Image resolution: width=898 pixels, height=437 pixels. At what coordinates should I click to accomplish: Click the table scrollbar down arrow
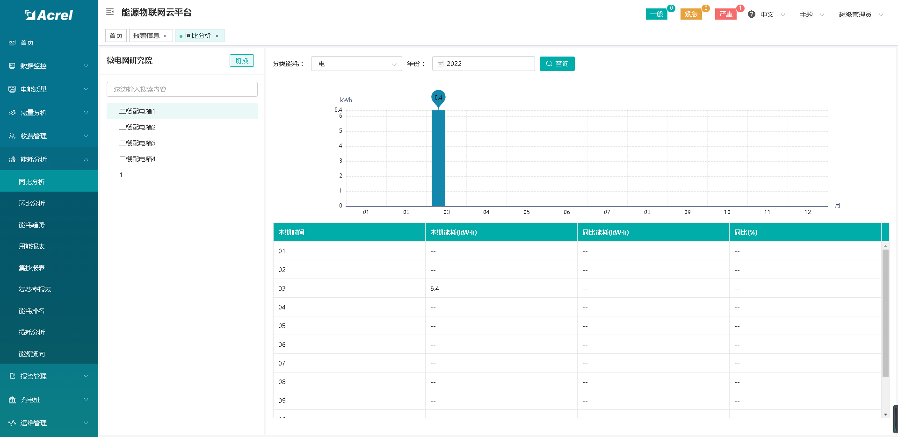point(885,414)
